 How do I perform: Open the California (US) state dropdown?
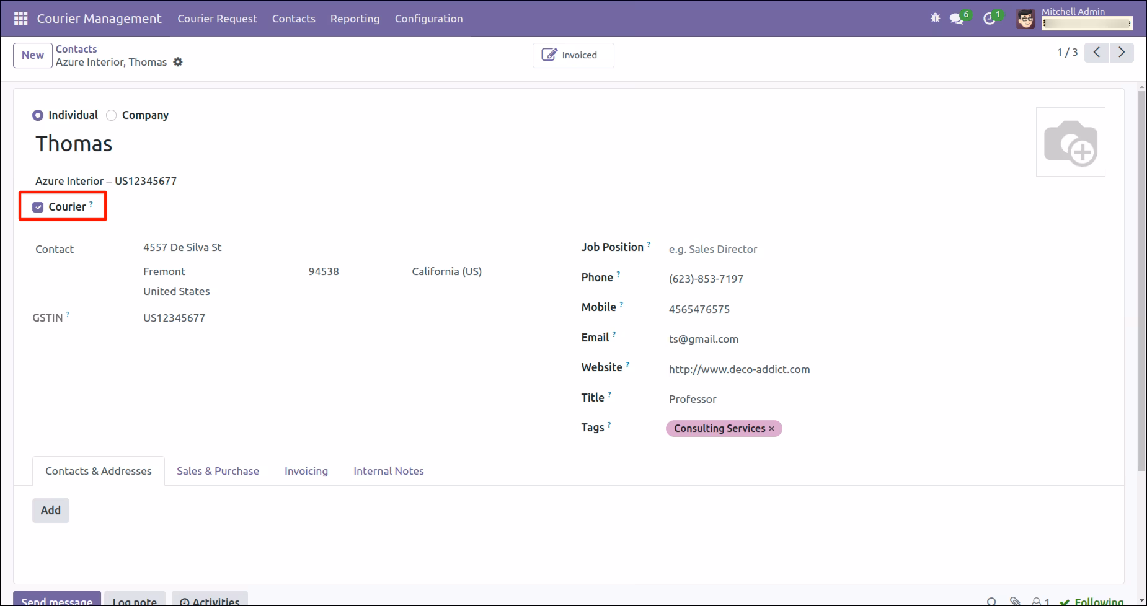(446, 271)
